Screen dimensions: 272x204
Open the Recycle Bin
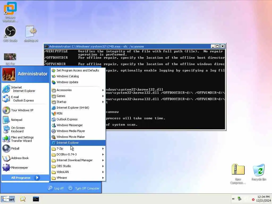(x=259, y=172)
